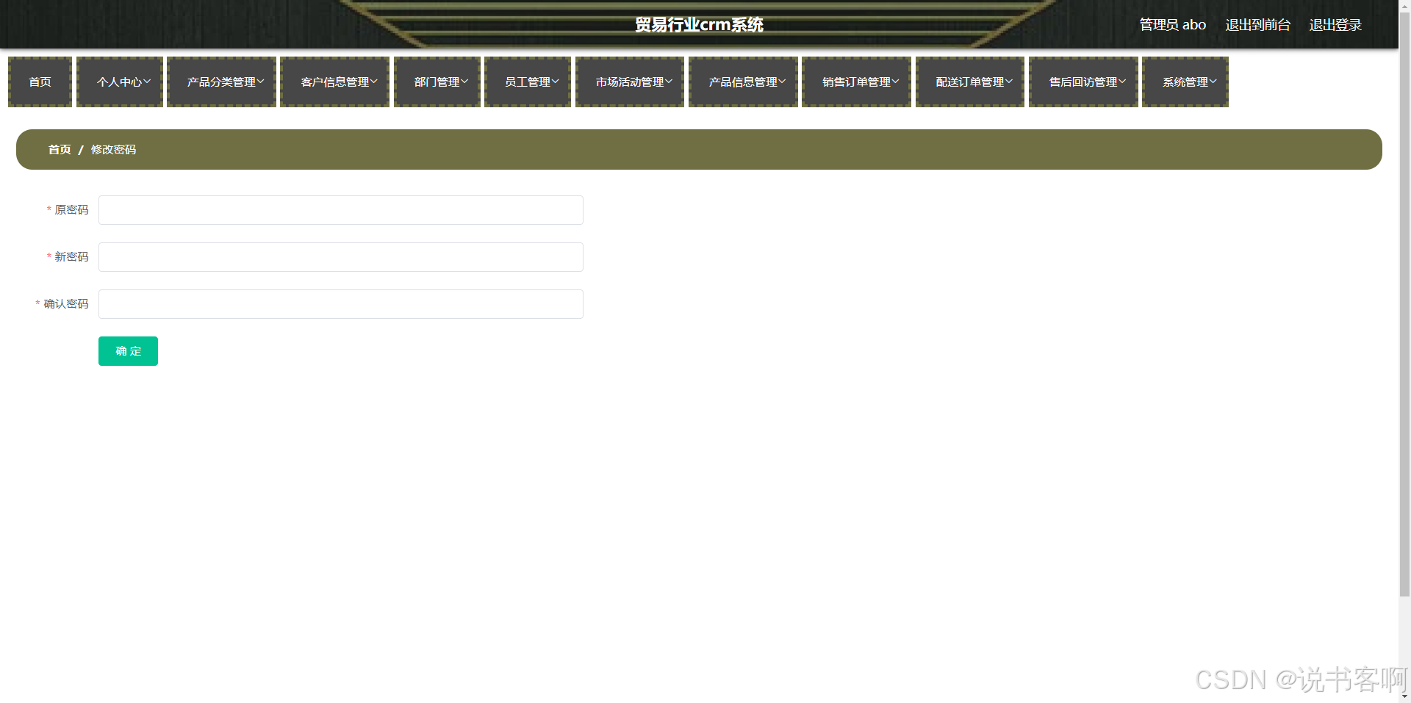Click the 退出到前台 link

coord(1257,25)
